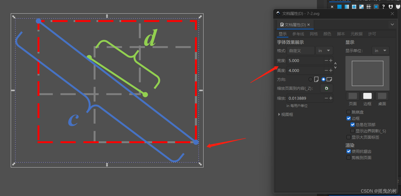Click left-middle scale handle on canvas
Screen dimensions: 401x196
click(x=13, y=90)
